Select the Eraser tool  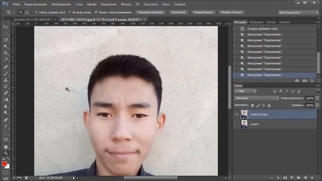coord(6,93)
